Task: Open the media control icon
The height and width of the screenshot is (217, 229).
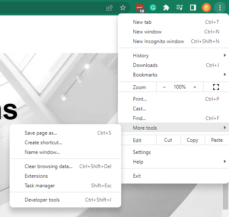Action: 180,8
